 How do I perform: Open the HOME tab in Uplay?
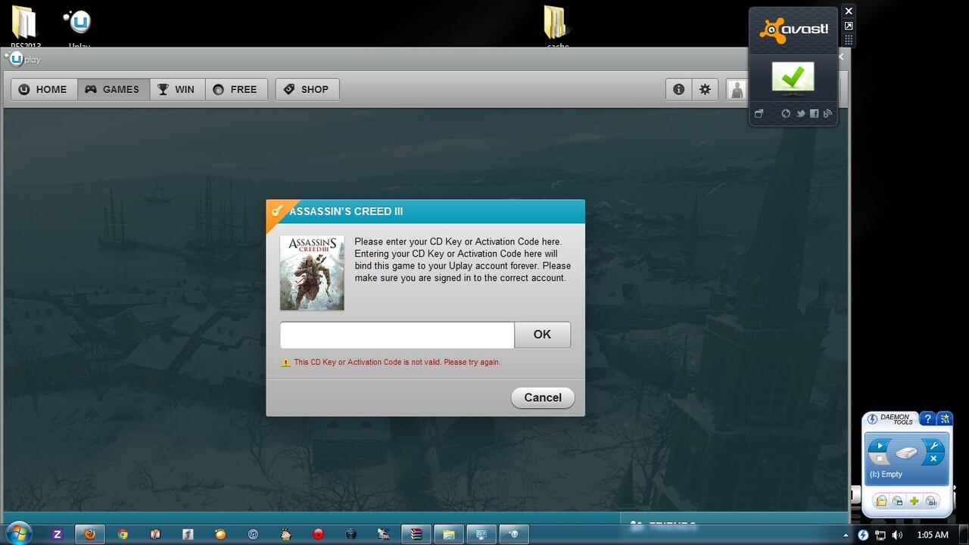[44, 89]
